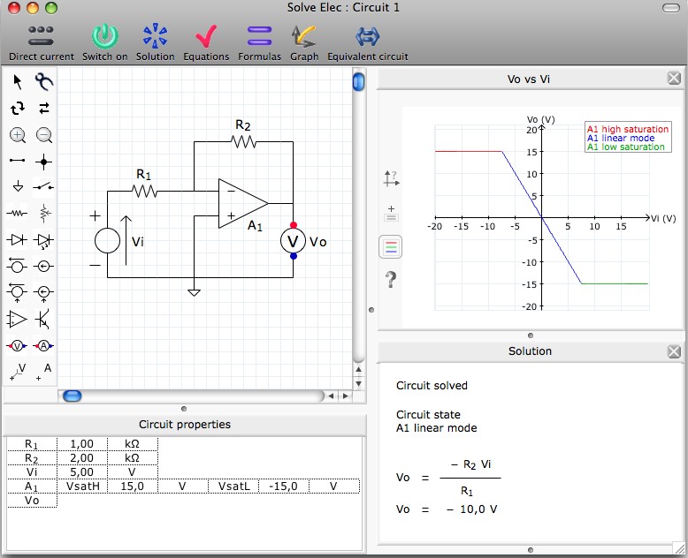Screen dimensions: 688x558
Task: Close the Vo vs Vi graph panel
Action: pos(674,79)
